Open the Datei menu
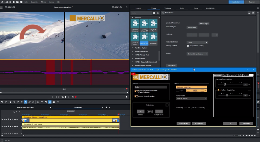The width and height of the screenshot is (260, 142). [26, 2]
